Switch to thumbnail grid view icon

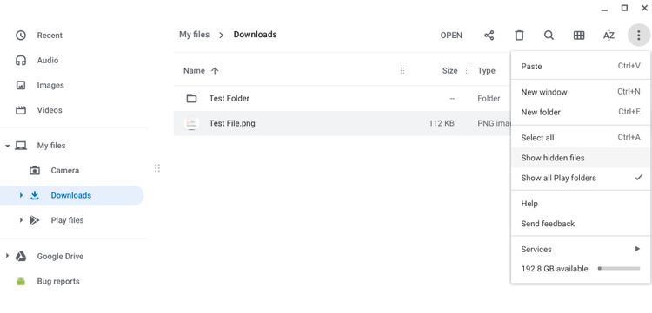[579, 36]
